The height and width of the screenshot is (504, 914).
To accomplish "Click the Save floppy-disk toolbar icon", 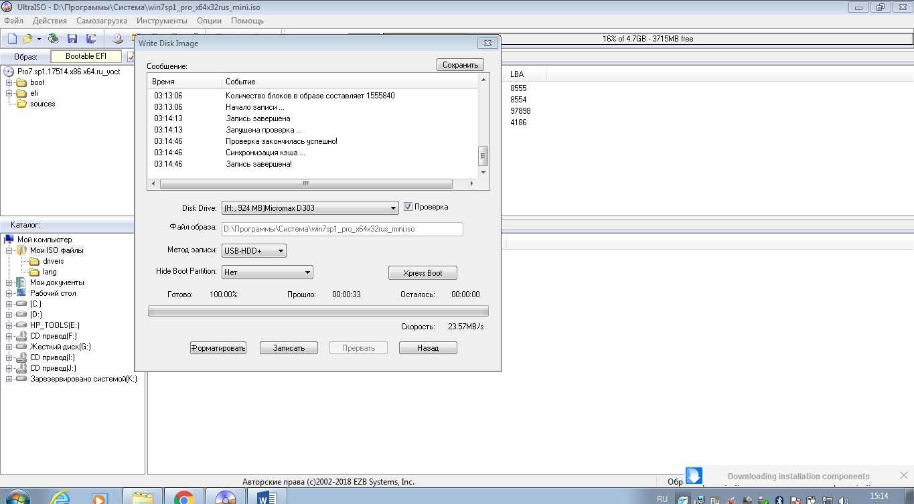I will point(72,39).
